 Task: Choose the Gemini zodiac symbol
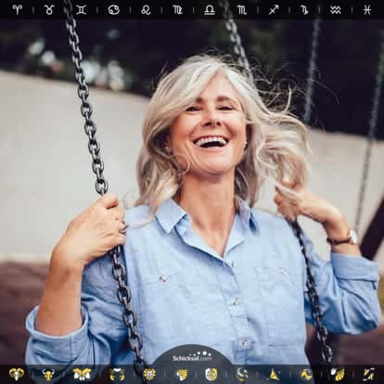pyautogui.click(x=81, y=9)
